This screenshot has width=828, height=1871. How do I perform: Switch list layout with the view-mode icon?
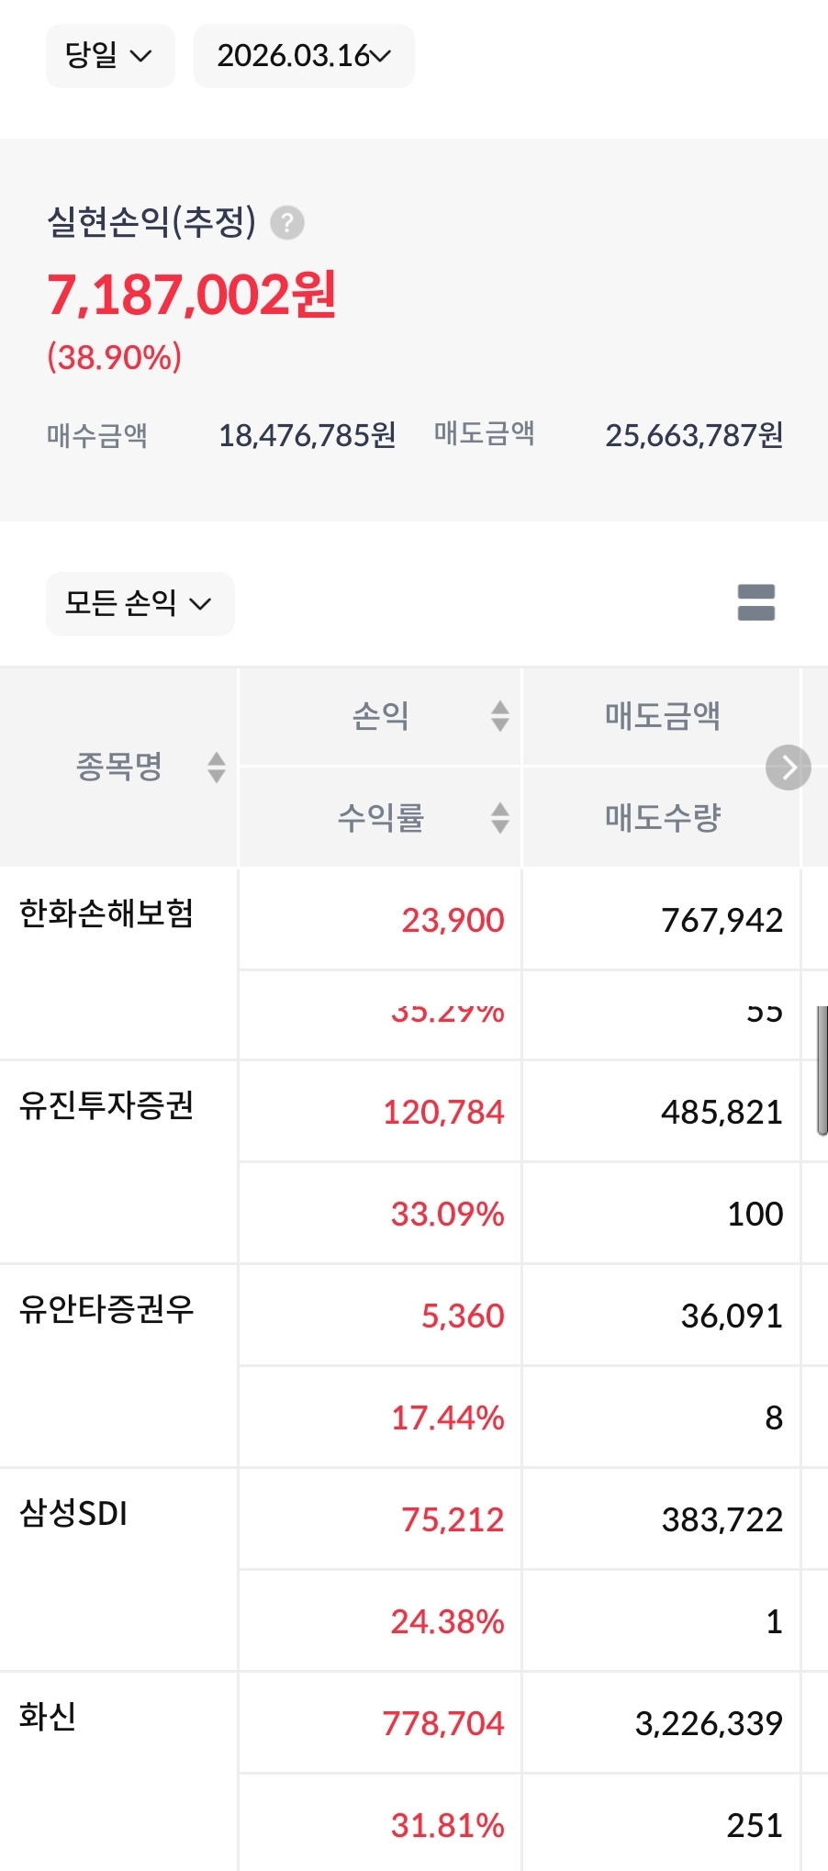point(755,603)
